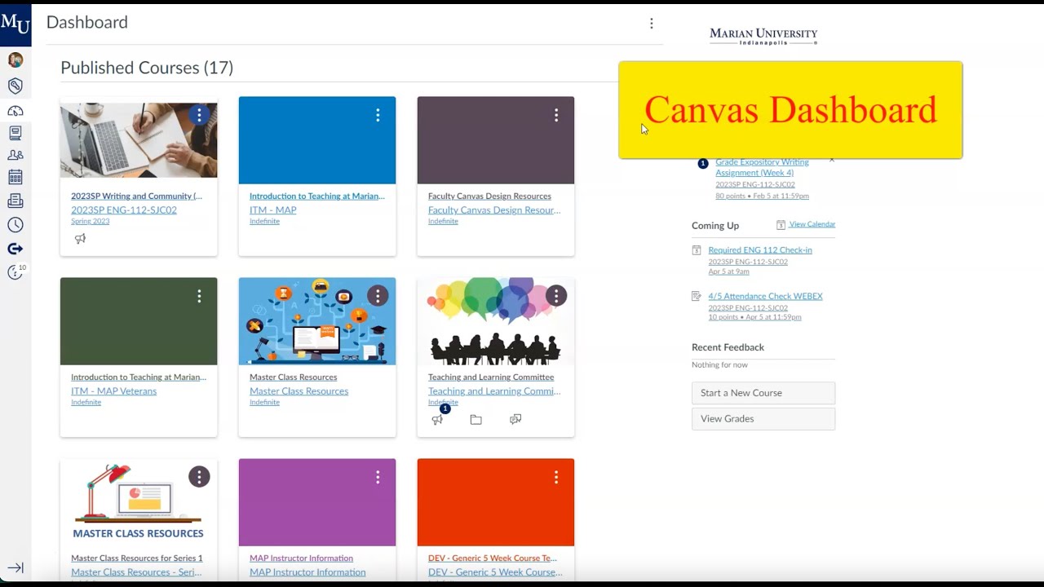Click the Master Class Resources - Seri... subtitle link
This screenshot has height=587, width=1044.
pos(136,572)
